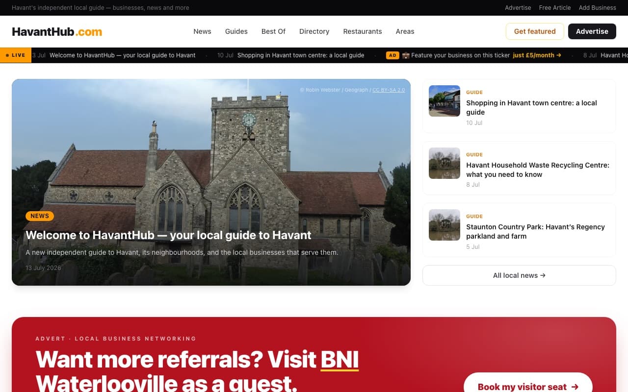Click the NEWS badge on the hero image

point(40,216)
